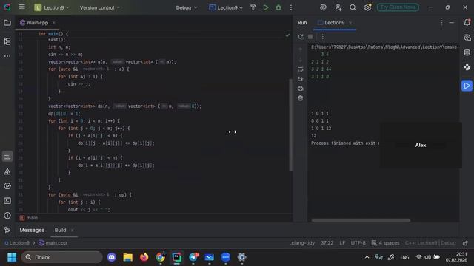This screenshot has width=474, height=266.
Task: Open Lection9 run configuration dropdown
Action: click(x=226, y=7)
